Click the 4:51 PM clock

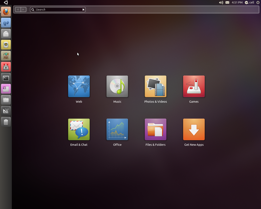pyautogui.click(x=237, y=3)
